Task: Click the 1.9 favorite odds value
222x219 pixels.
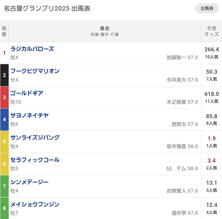Action: (212, 138)
